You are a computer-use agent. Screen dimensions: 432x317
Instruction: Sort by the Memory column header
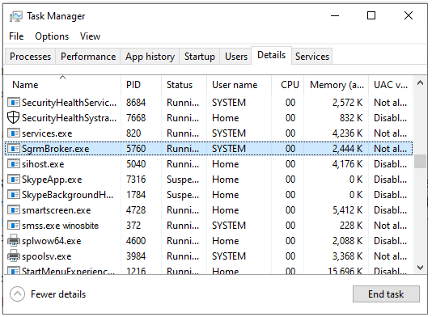336,85
